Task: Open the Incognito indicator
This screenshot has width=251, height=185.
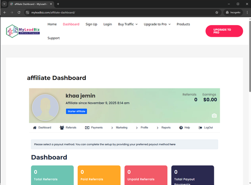Action: [x=233, y=13]
